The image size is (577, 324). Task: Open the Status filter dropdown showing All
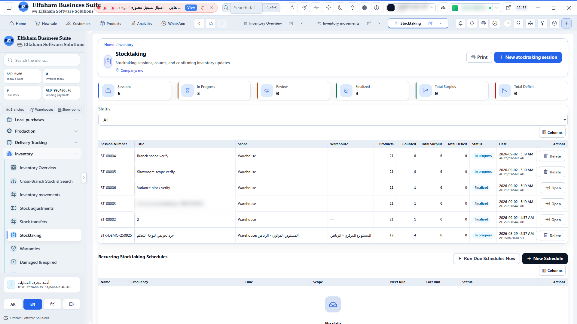[333, 120]
